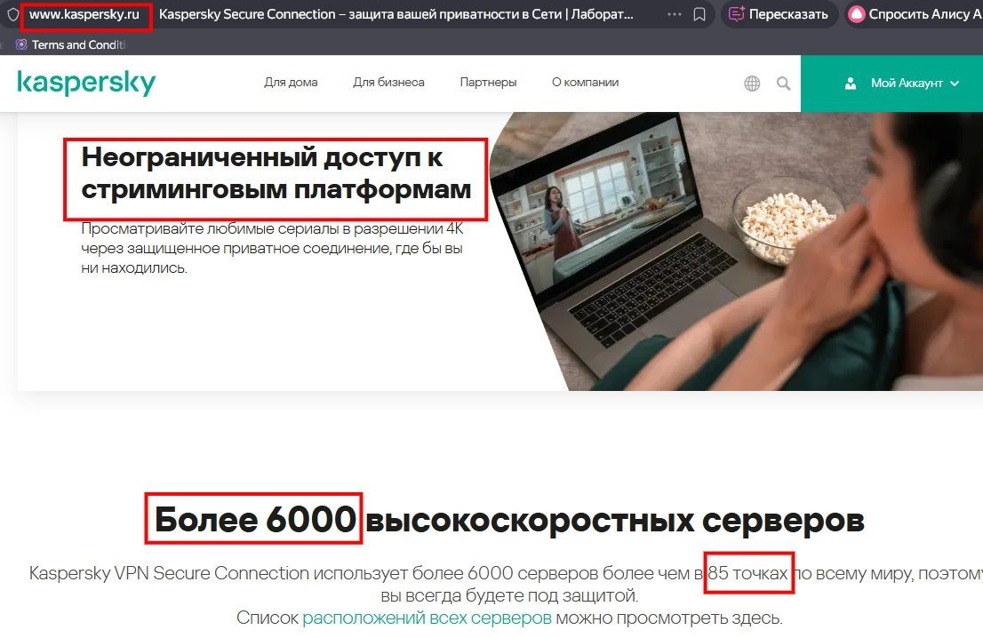Open the Партнеры menu
The width and height of the screenshot is (983, 638).
point(488,82)
